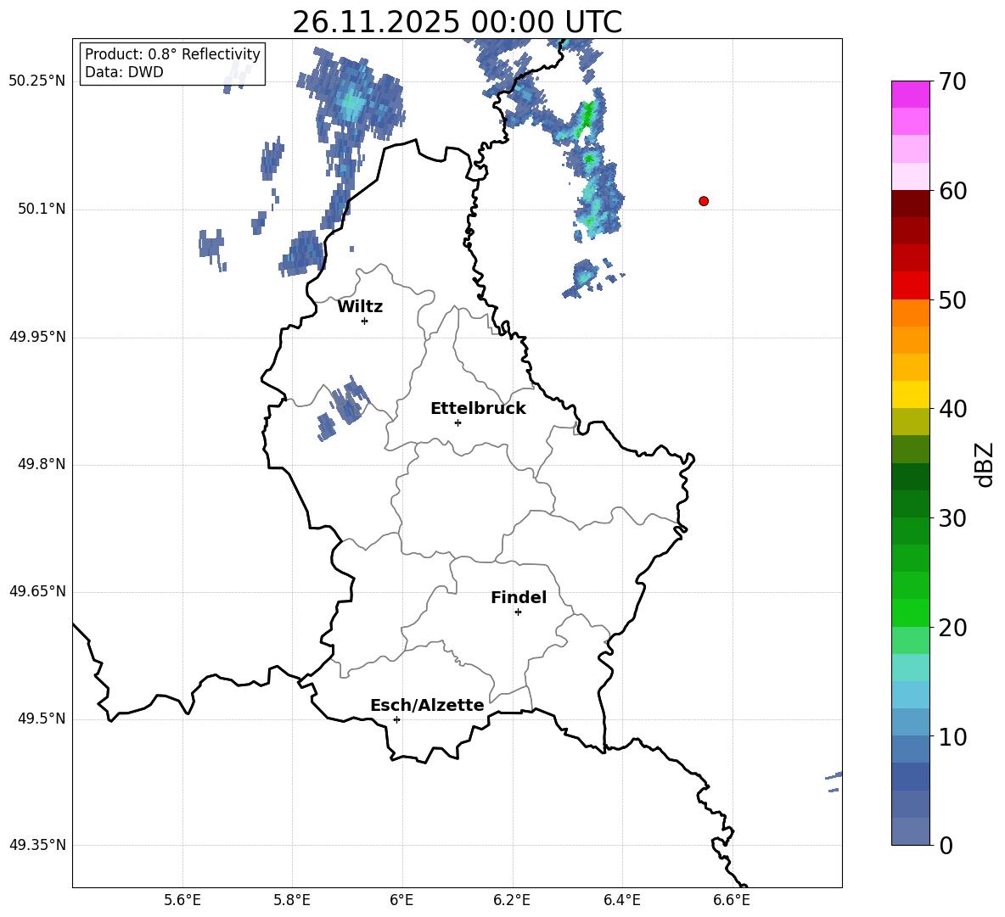The image size is (1005, 917).
Task: Click the dark green colorbar segment near 30
Action: (911, 504)
